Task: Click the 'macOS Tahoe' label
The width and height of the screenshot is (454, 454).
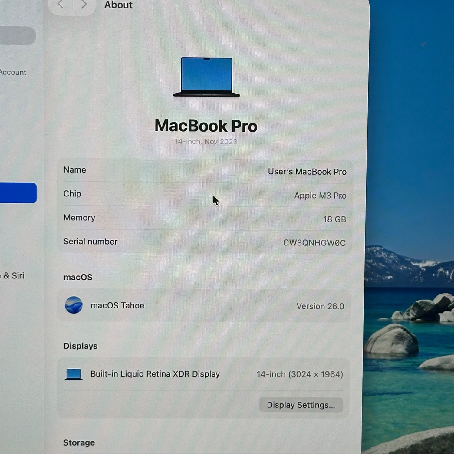Action: pyautogui.click(x=117, y=305)
